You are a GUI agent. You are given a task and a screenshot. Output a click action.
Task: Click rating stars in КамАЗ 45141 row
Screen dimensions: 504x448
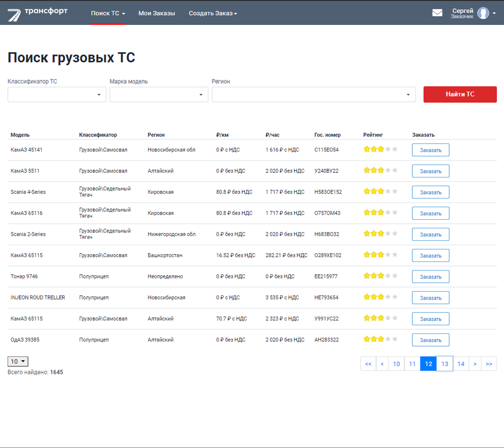click(x=380, y=149)
